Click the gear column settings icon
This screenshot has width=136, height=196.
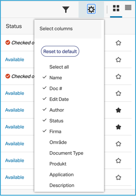(91, 9)
